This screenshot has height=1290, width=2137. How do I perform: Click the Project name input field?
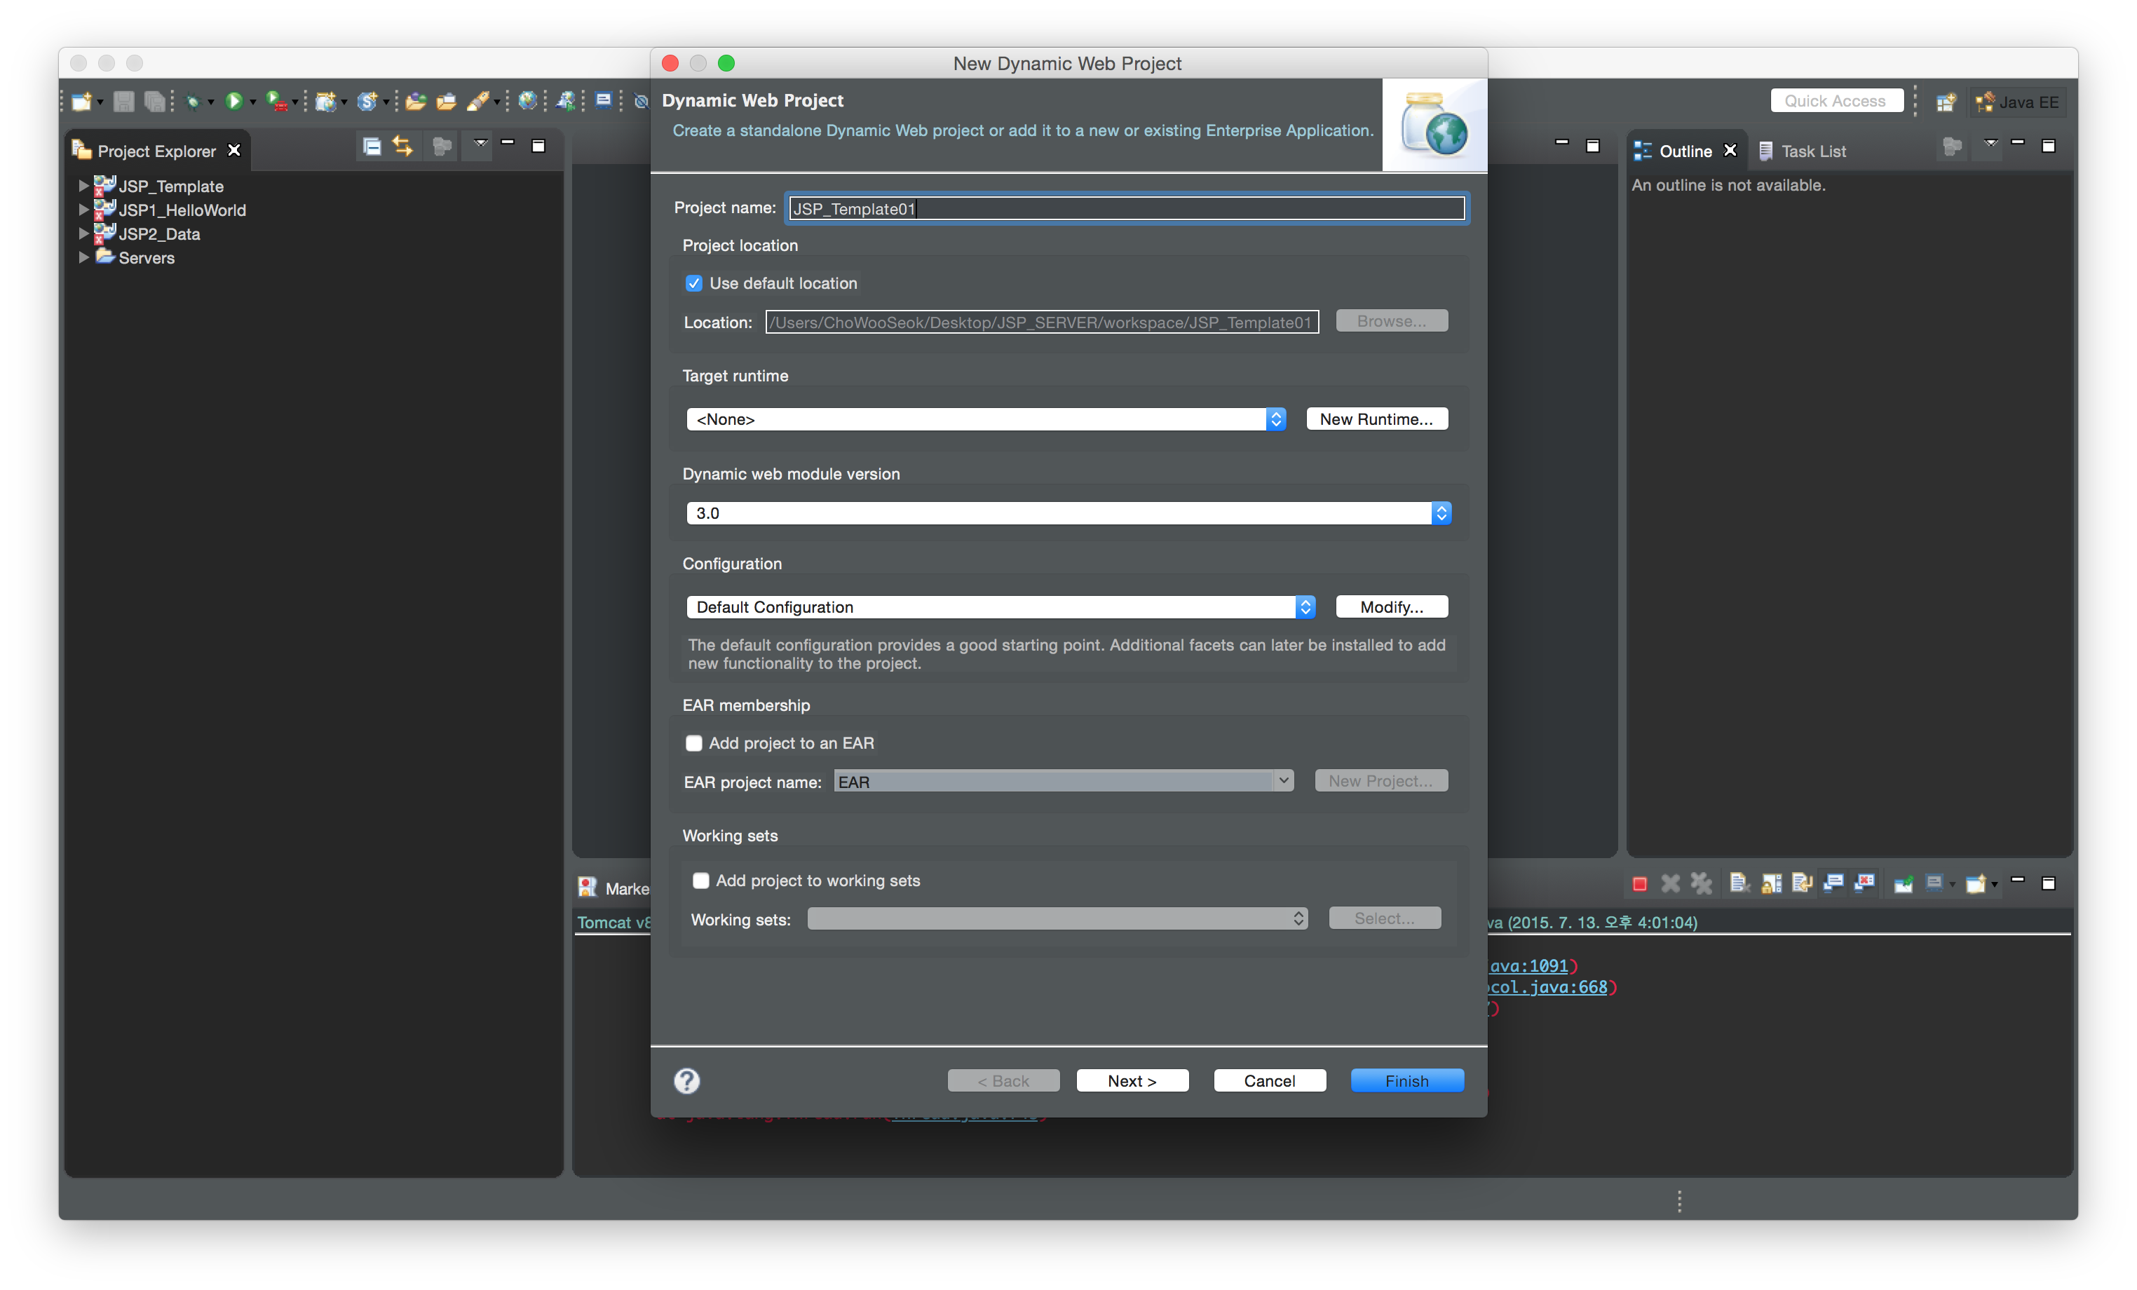tap(1126, 208)
